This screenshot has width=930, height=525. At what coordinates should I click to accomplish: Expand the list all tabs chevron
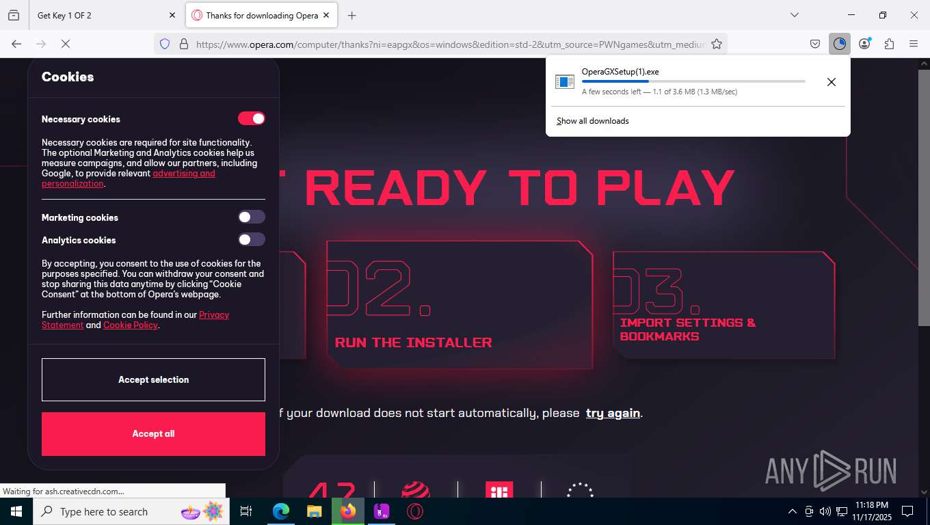(x=794, y=15)
